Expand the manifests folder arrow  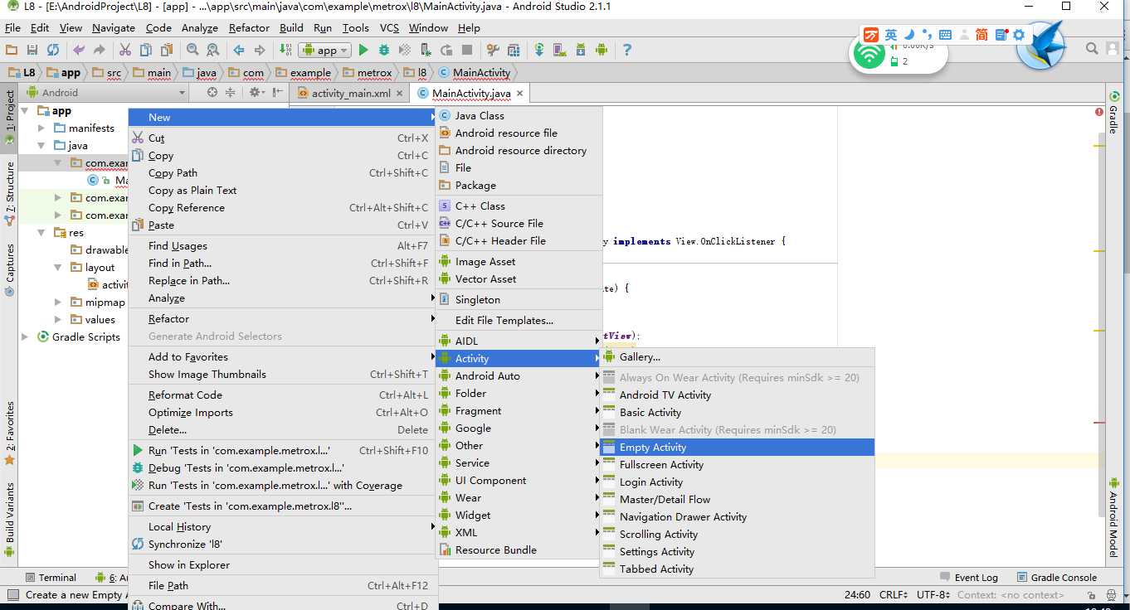(x=41, y=128)
